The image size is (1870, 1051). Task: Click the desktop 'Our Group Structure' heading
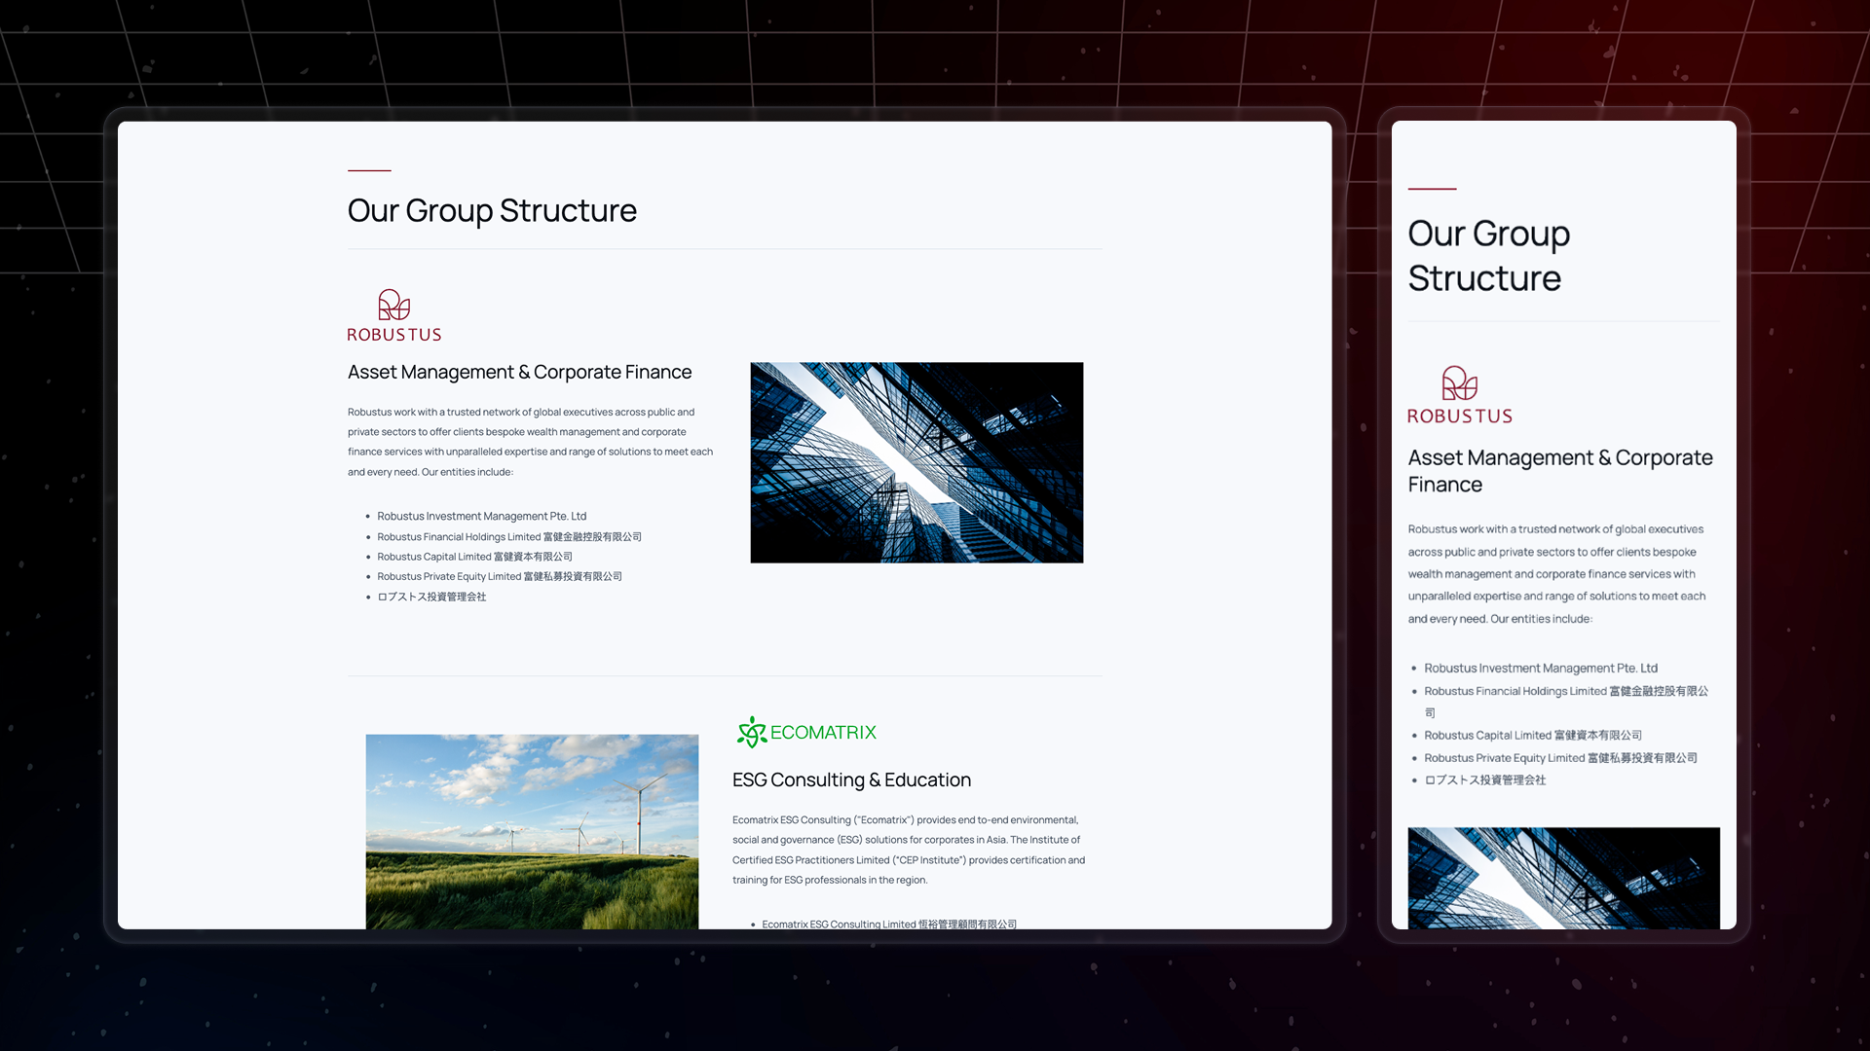492,210
